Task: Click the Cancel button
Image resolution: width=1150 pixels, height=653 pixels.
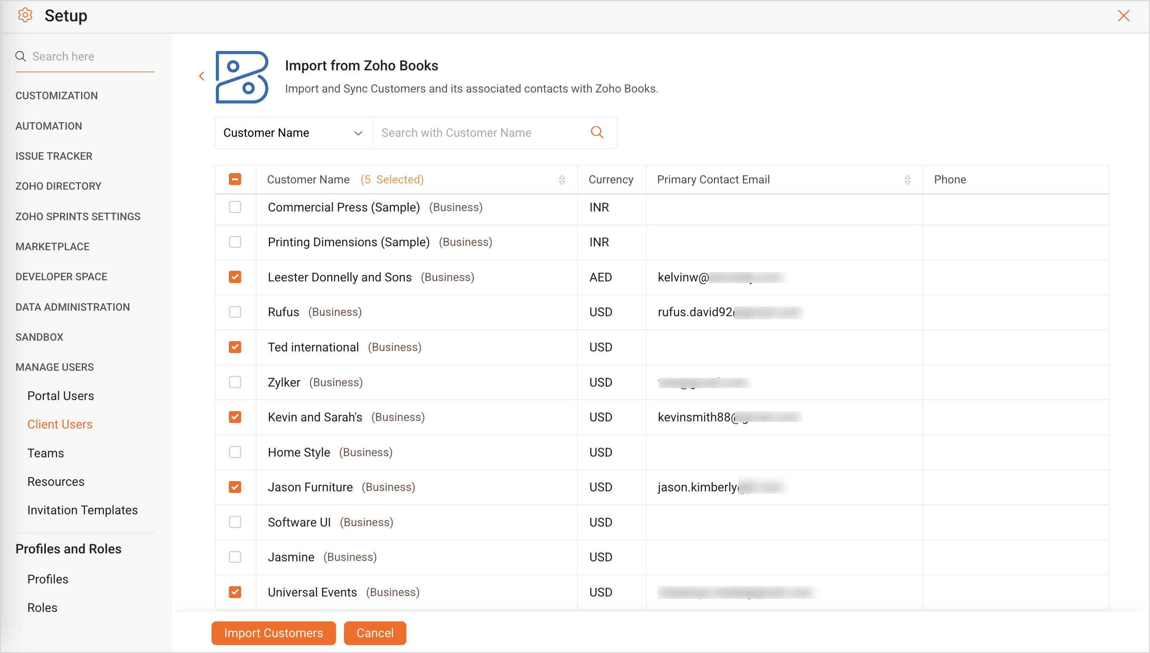Action: pos(375,633)
